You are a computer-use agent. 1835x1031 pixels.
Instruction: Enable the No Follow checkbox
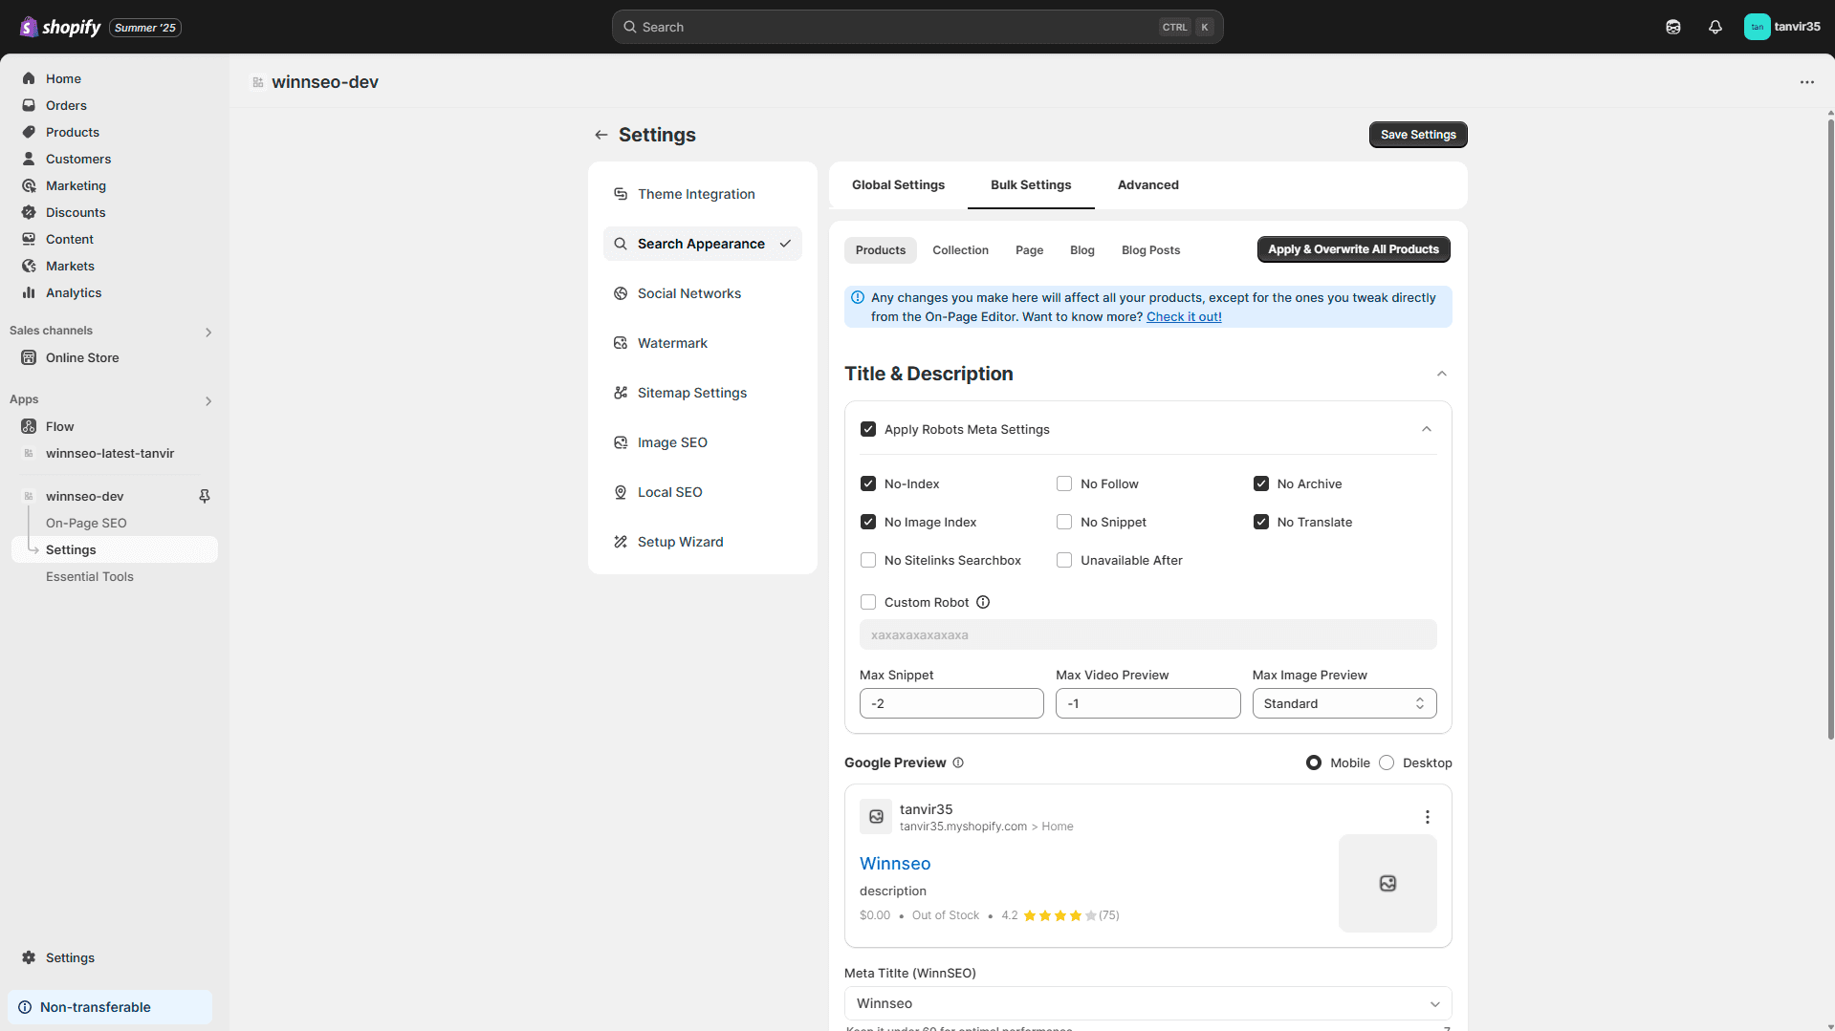coord(1064,483)
